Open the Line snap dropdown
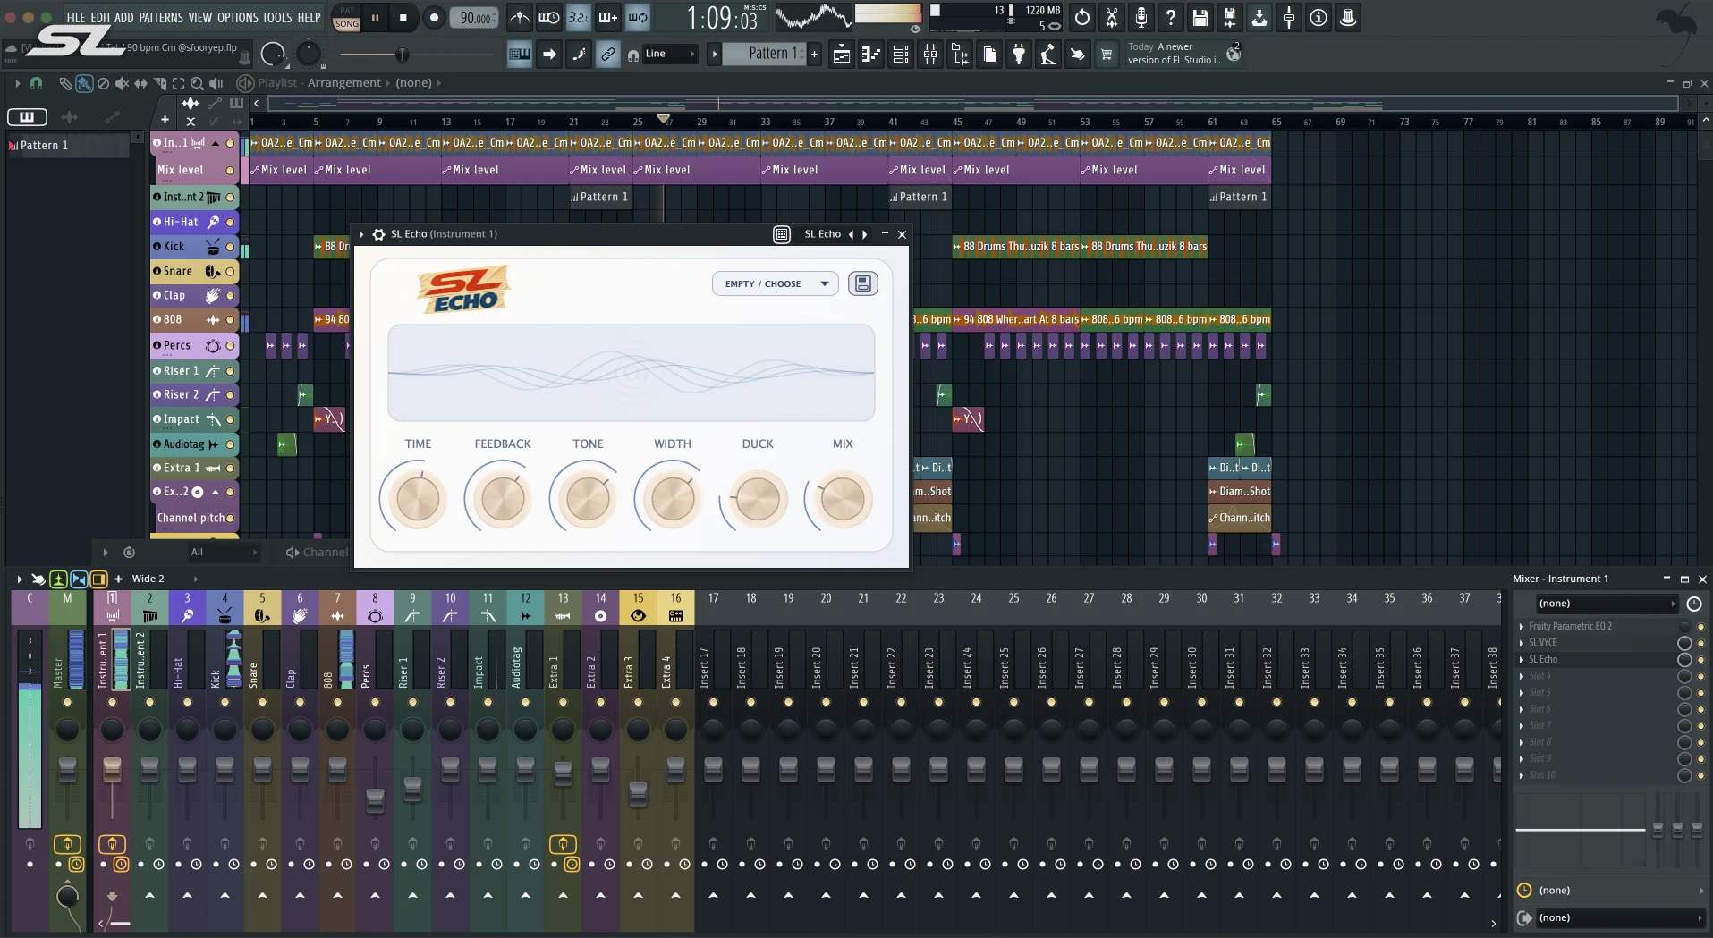Image resolution: width=1713 pixels, height=938 pixels. click(x=669, y=54)
